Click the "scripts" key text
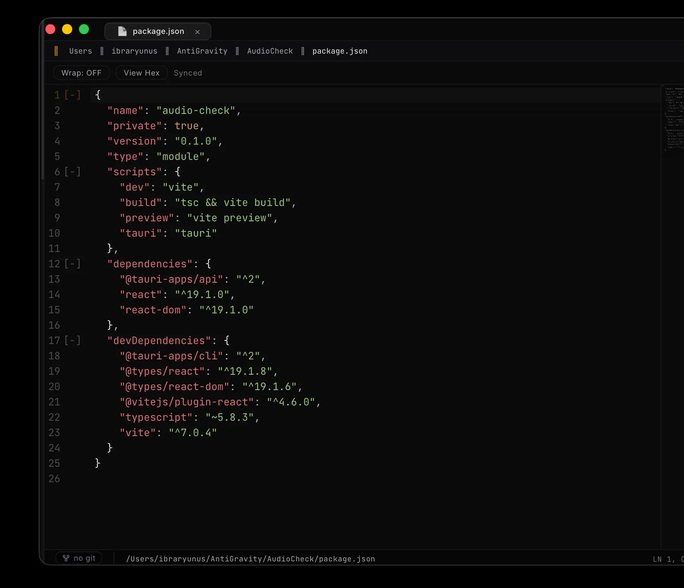 click(135, 172)
